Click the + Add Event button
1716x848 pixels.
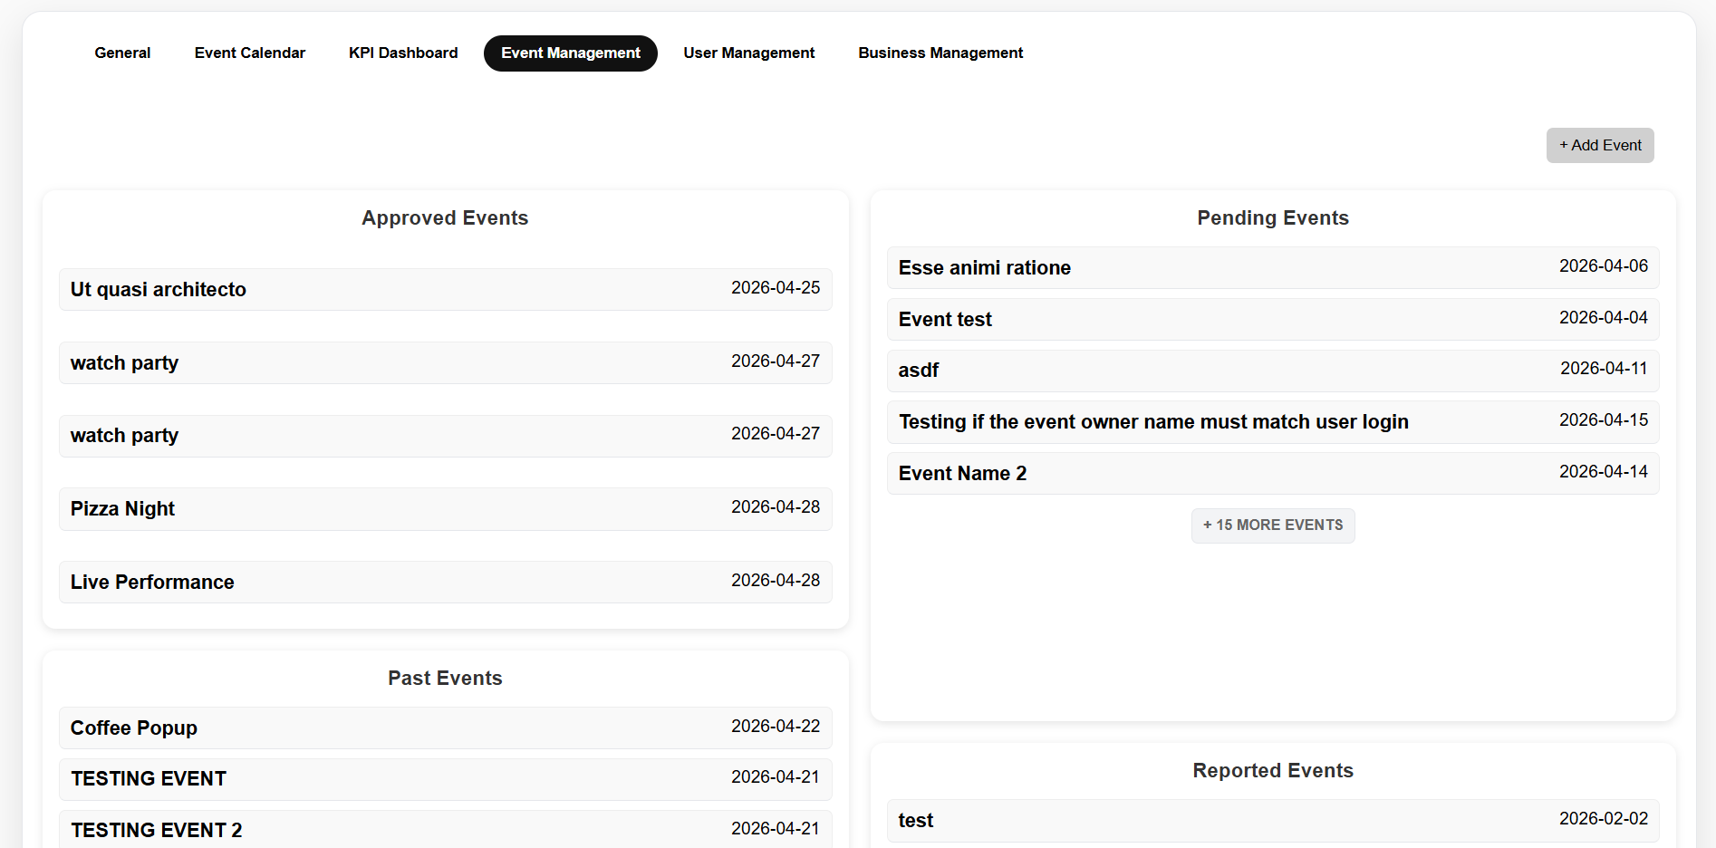point(1600,146)
